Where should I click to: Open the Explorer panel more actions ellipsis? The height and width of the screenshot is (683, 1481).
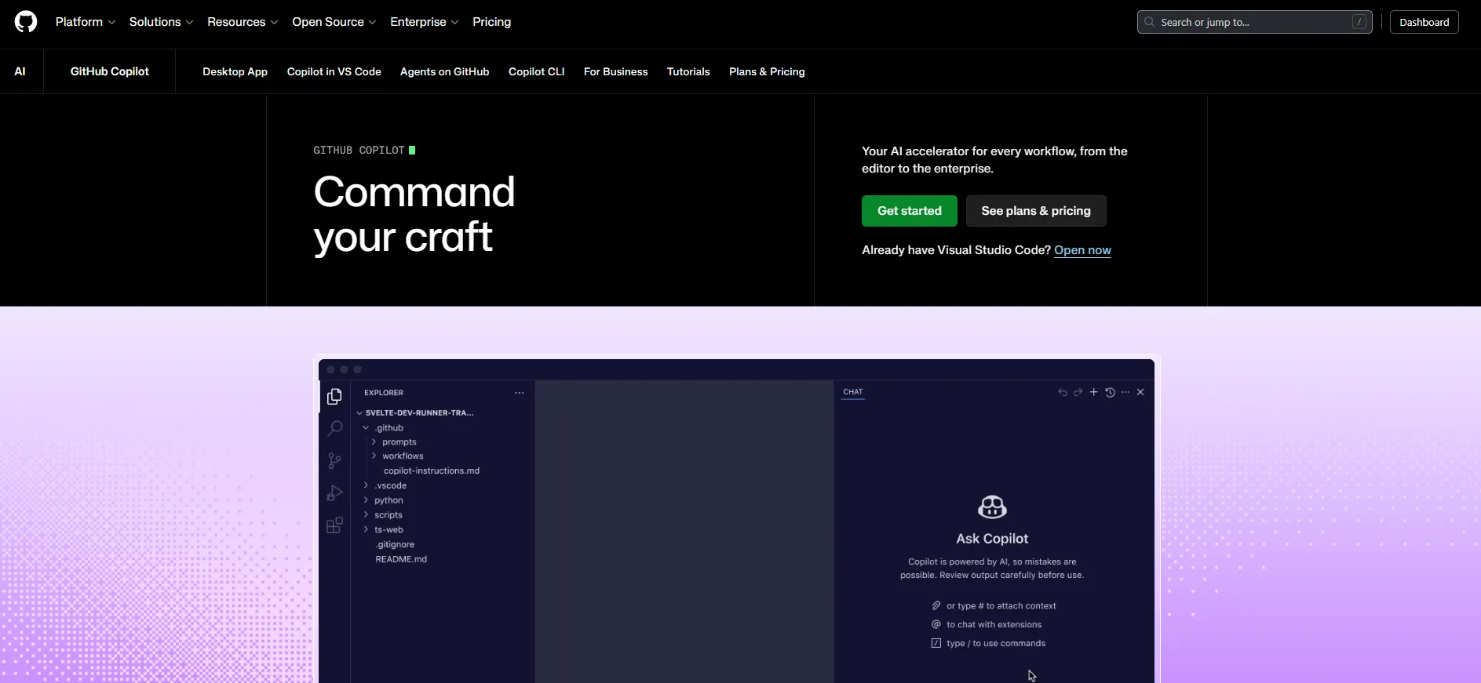point(520,393)
